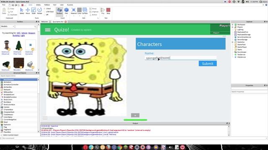268x150 pixels.
Task: Open the Roblox icon in the dock
Action: coord(131,147)
